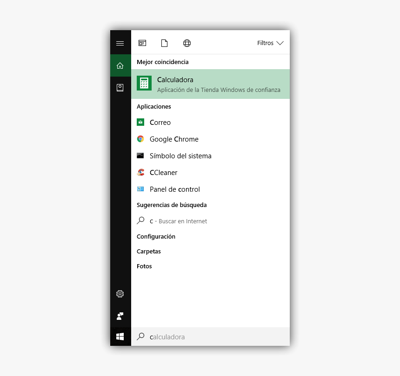Image resolution: width=400 pixels, height=376 pixels.
Task: Open CCleaner from app results
Action: point(163,172)
